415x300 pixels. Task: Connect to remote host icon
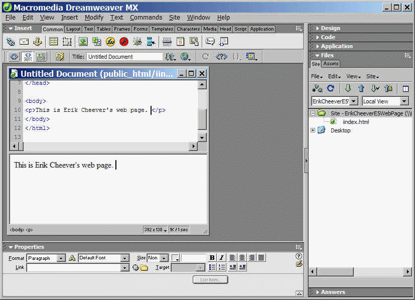click(317, 88)
